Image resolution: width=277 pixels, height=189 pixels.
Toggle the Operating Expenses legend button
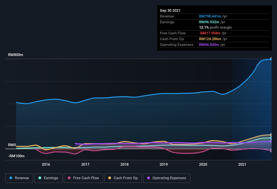[x=167, y=178]
